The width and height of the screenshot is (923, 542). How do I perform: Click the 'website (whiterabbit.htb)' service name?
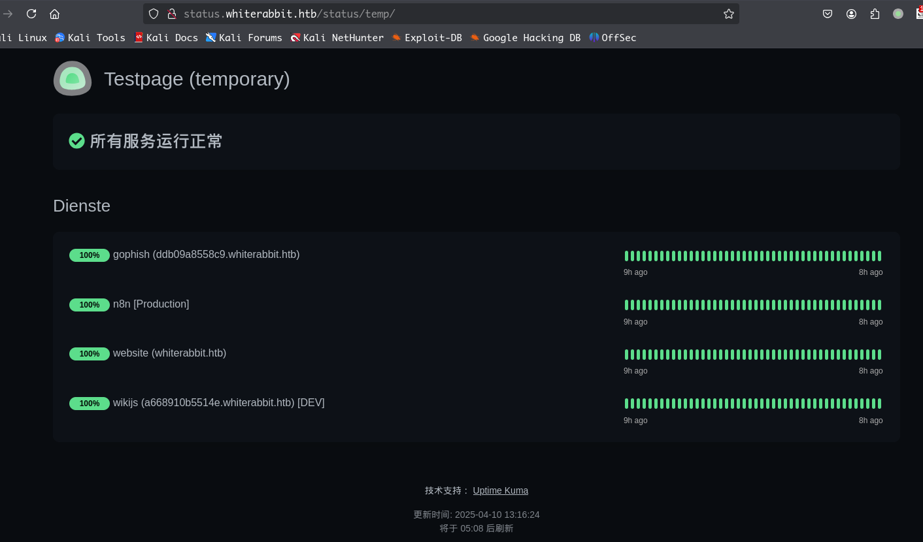(170, 353)
